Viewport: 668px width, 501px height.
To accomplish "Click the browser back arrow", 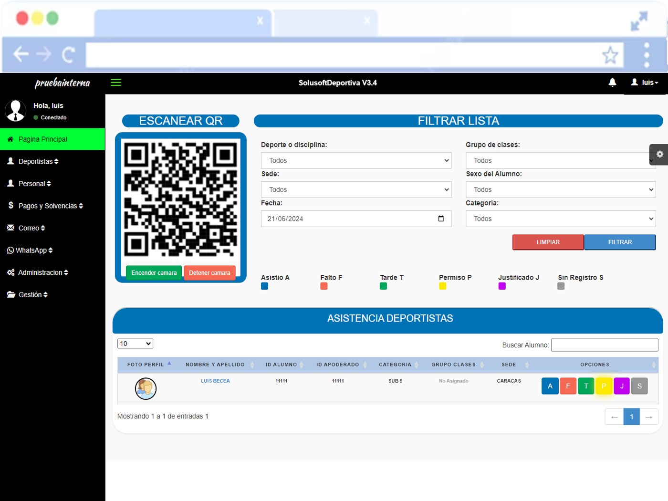I will [x=21, y=54].
